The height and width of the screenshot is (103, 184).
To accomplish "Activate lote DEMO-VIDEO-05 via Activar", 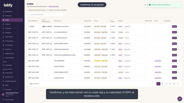I will (x=127, y=38).
